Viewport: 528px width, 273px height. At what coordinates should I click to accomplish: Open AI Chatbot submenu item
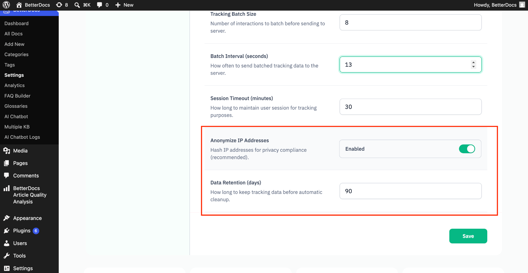[x=16, y=116]
